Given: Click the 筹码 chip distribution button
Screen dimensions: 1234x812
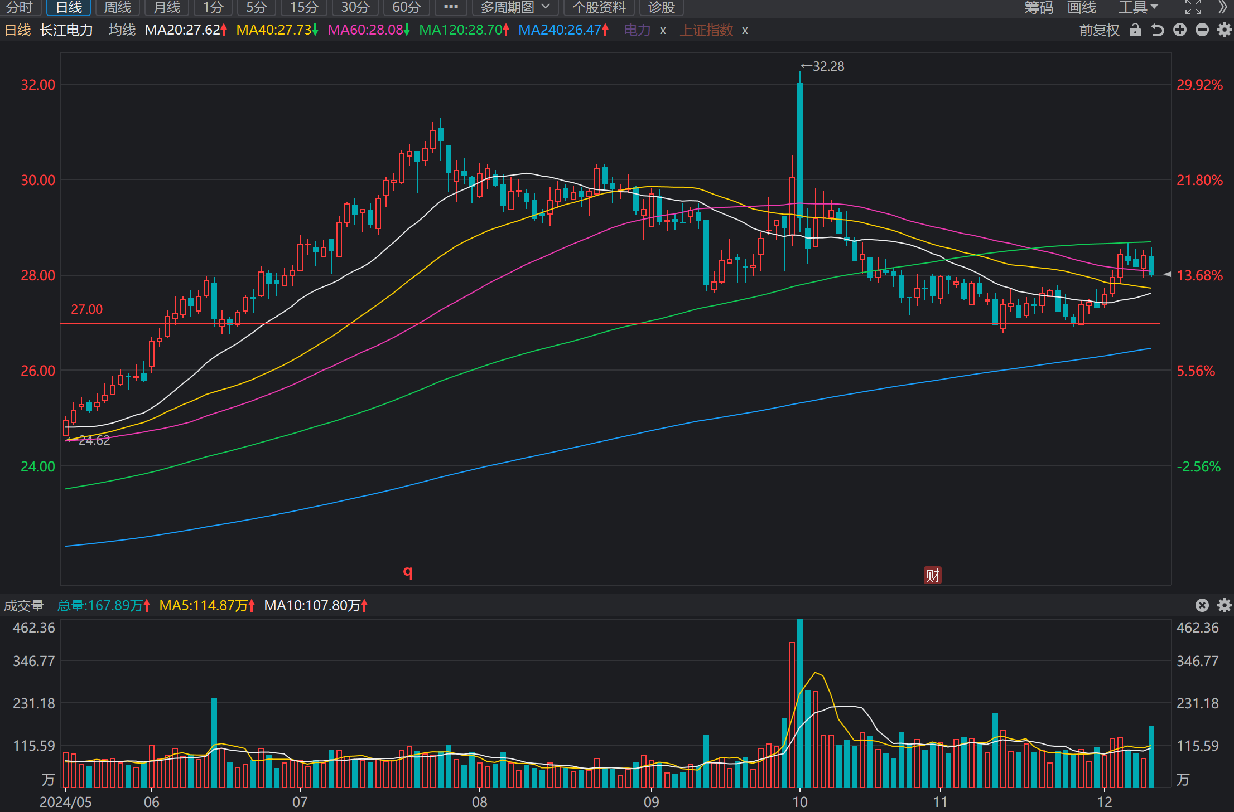Looking at the screenshot, I should [1039, 7].
